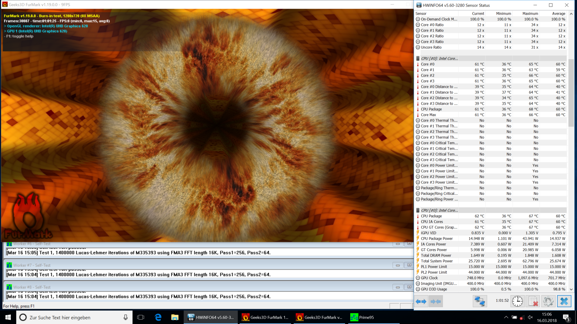Switch to Geeks3D FurMark 1... taskbar button
The height and width of the screenshot is (324, 577).
(265, 317)
